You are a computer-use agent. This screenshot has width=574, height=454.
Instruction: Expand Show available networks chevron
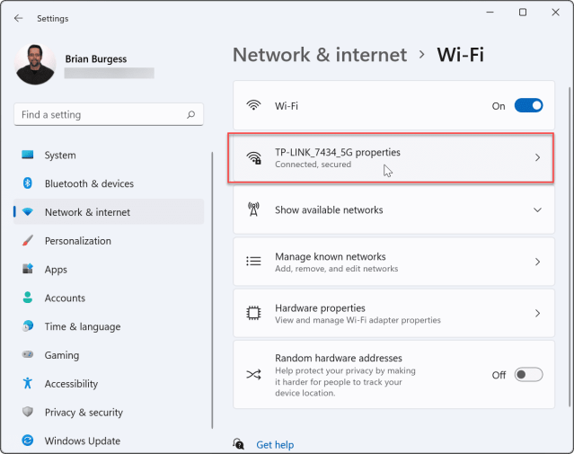point(537,210)
